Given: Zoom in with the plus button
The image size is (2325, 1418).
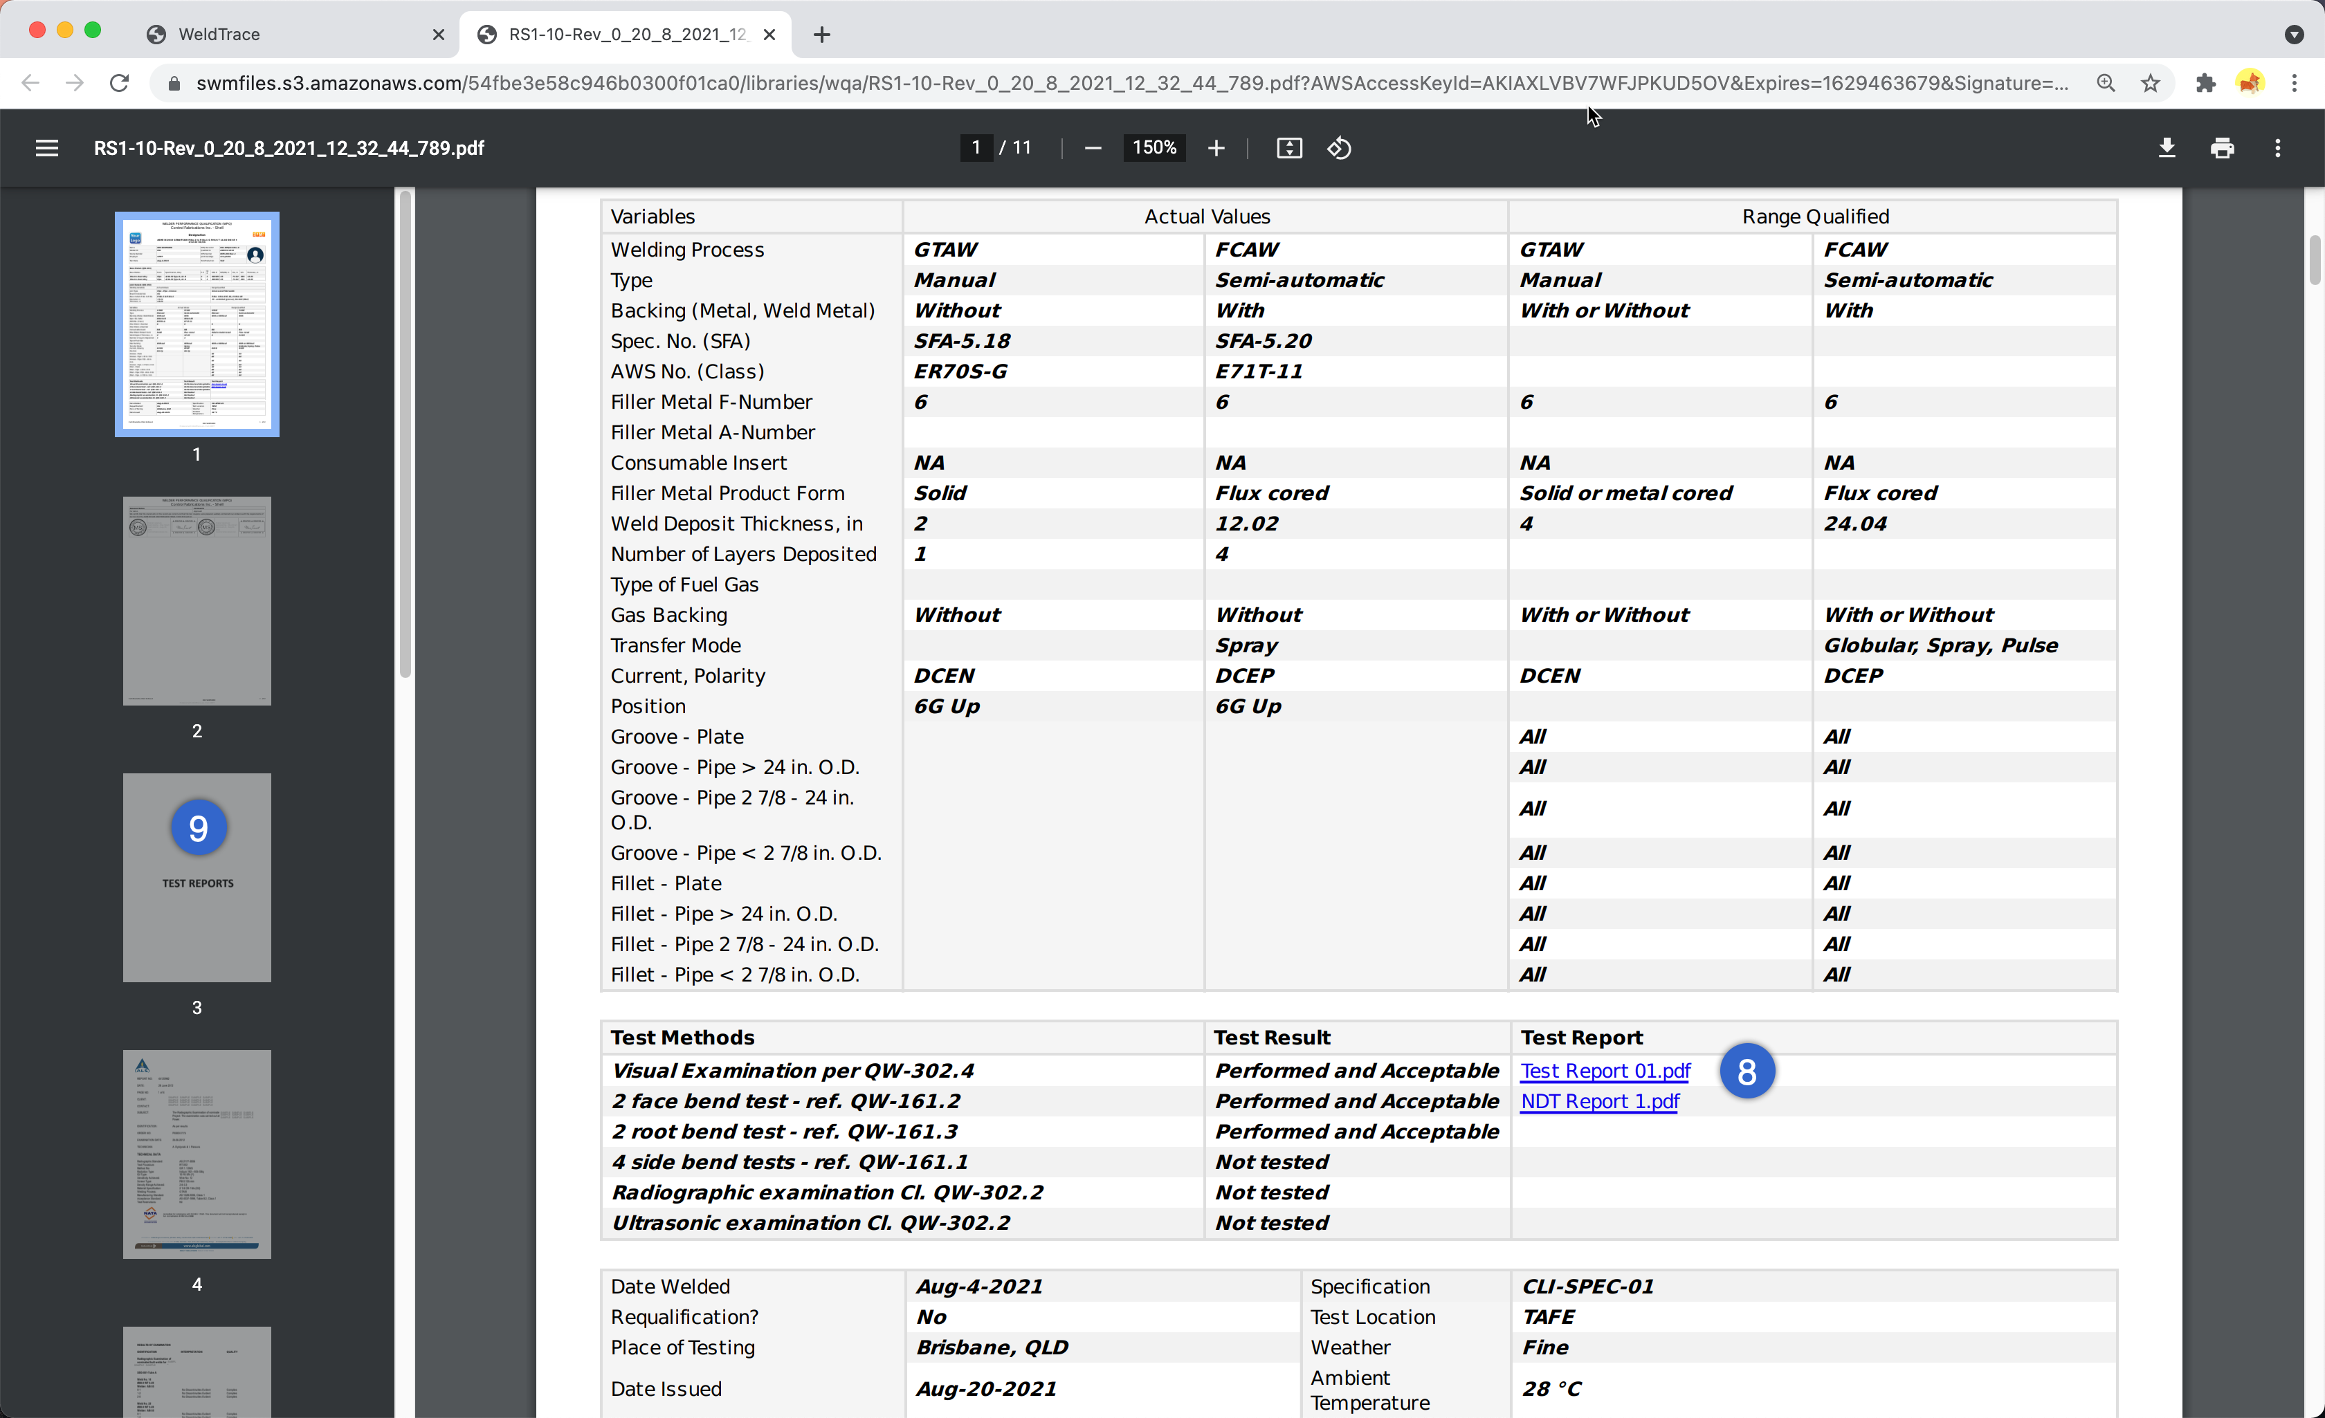Looking at the screenshot, I should tap(1215, 148).
